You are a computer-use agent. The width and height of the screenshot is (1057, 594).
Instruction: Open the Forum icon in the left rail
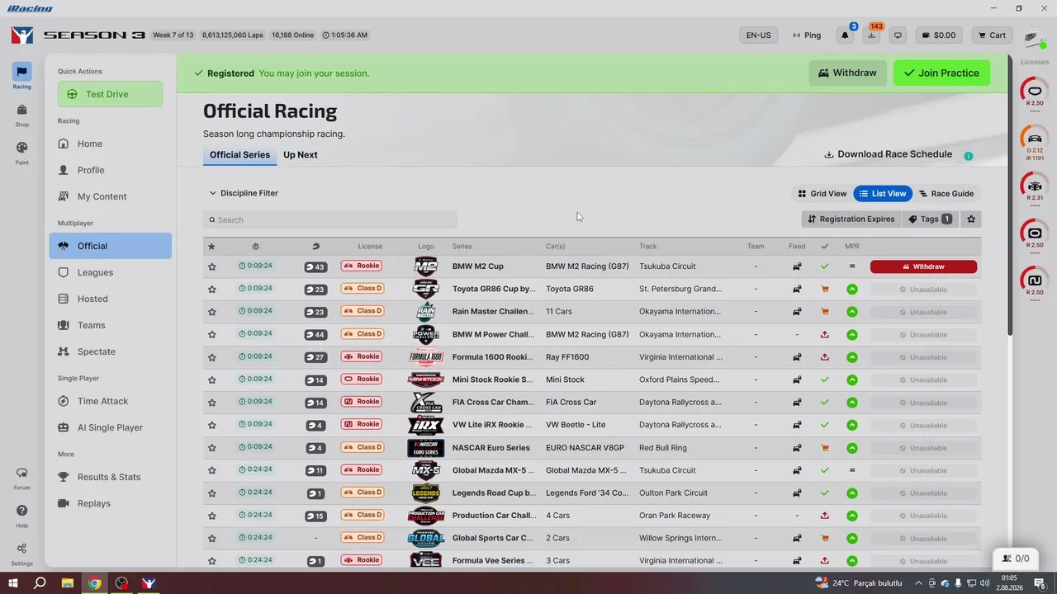tap(21, 477)
